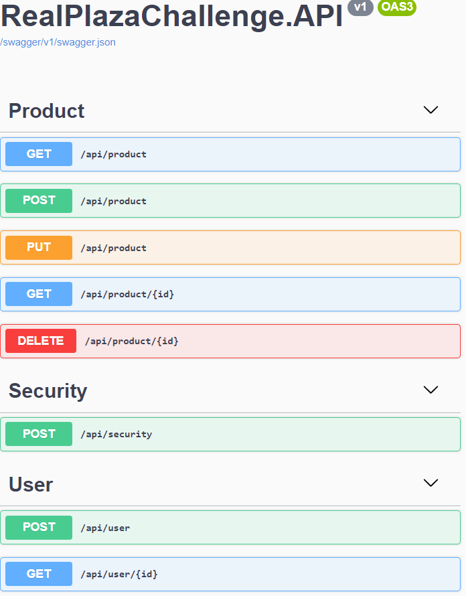Click the GET badge on /api/user/{id}
The height and width of the screenshot is (596, 466).
(x=38, y=573)
